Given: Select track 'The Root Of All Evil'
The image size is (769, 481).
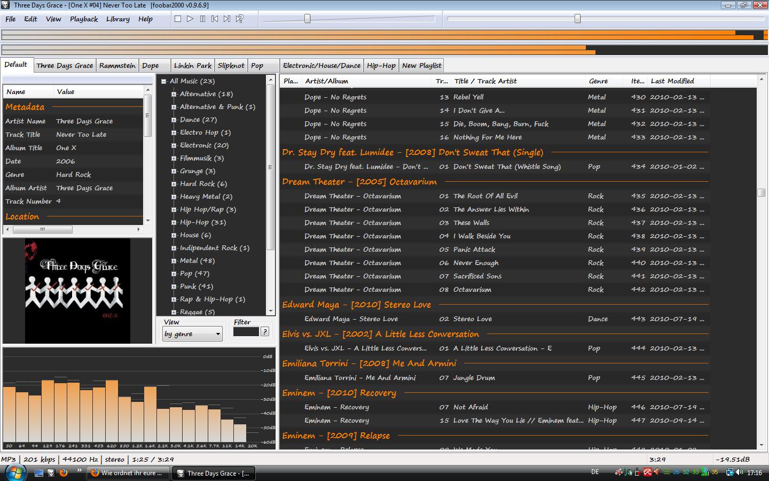Looking at the screenshot, I should tap(495, 196).
